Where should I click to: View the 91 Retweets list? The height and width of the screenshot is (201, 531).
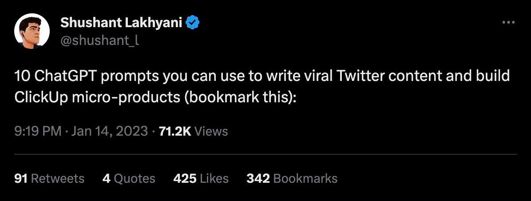click(x=49, y=179)
